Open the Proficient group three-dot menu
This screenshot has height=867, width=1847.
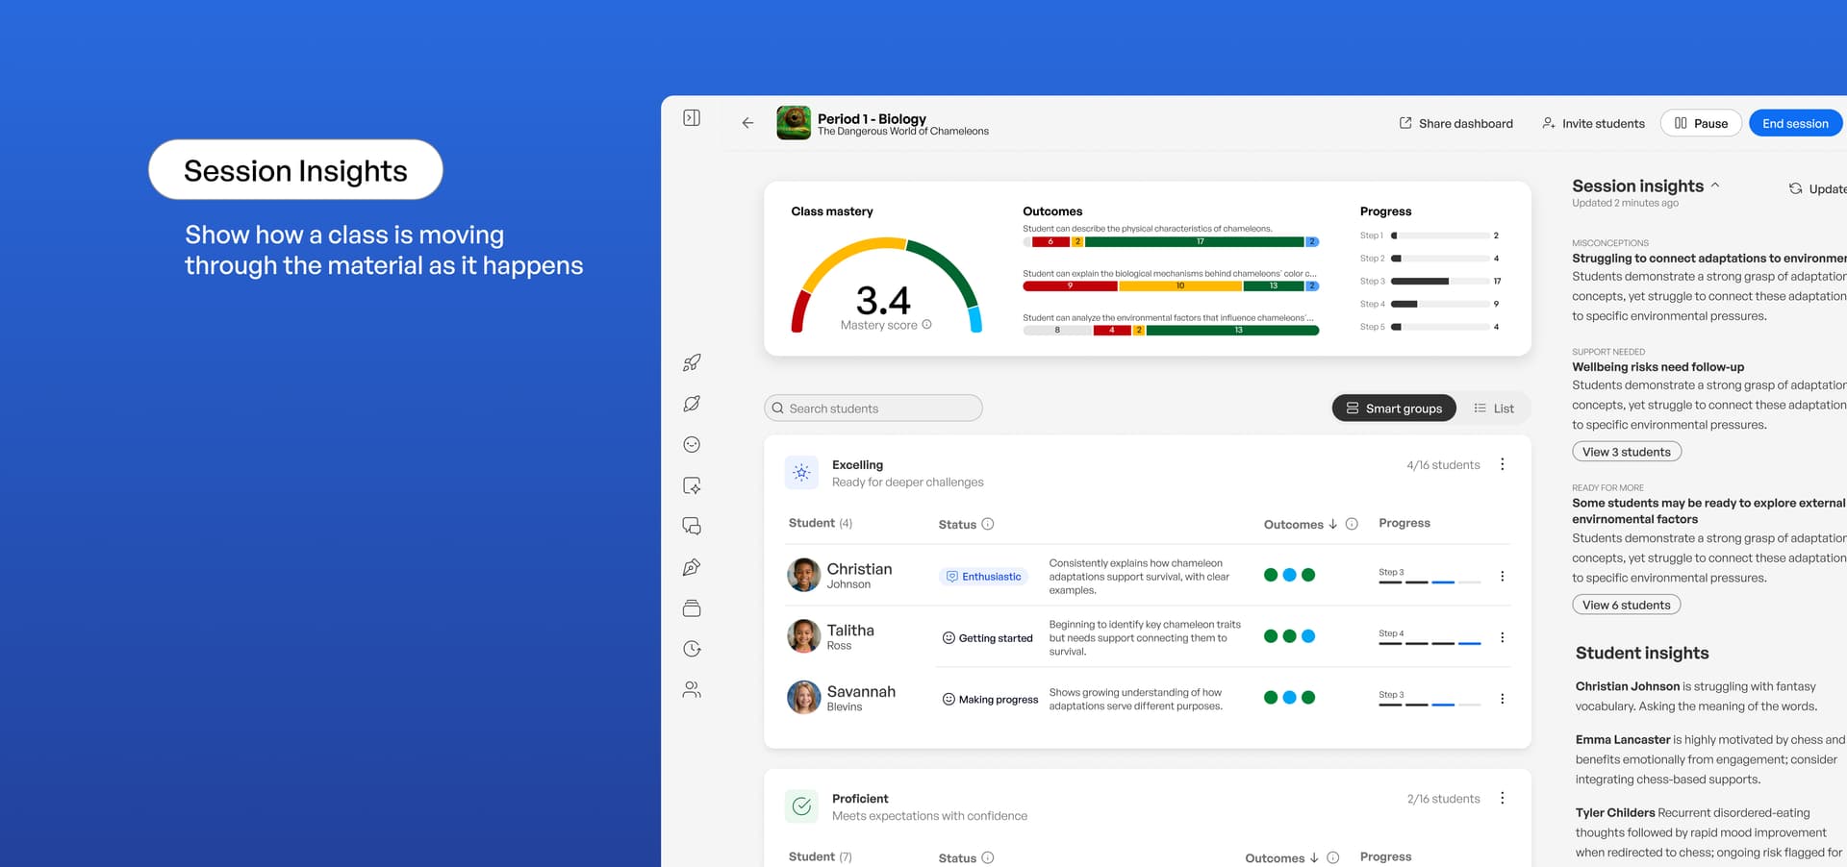(1502, 798)
